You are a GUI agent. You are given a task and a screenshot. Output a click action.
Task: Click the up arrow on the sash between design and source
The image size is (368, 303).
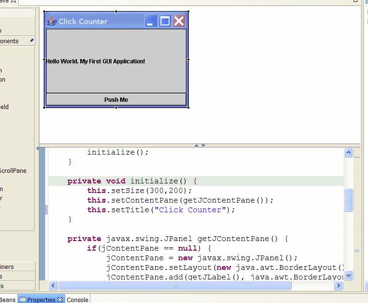[x=196, y=145]
